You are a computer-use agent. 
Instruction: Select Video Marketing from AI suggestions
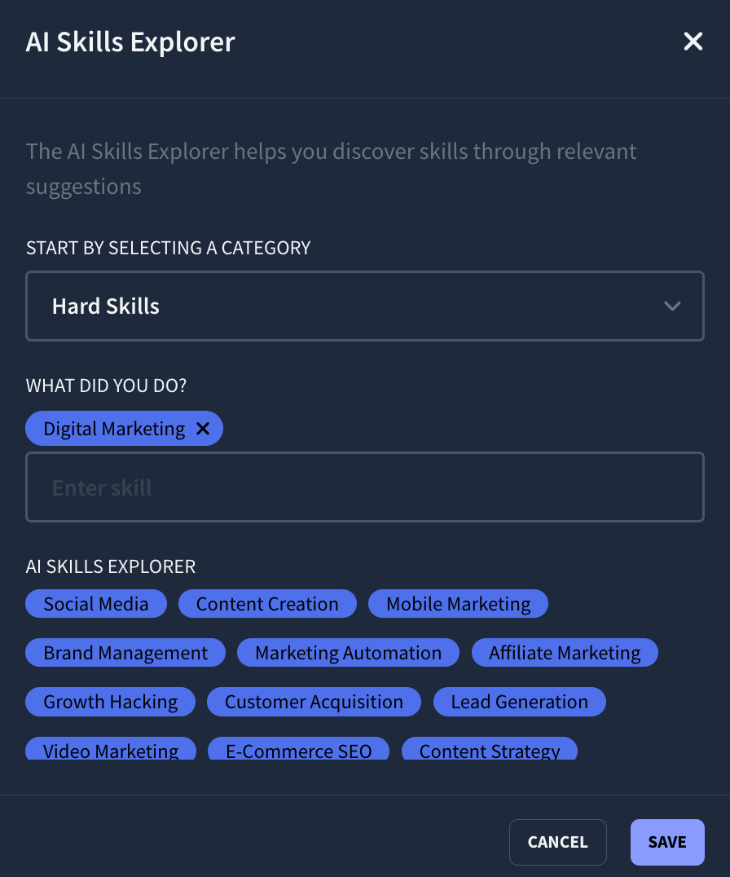point(110,750)
